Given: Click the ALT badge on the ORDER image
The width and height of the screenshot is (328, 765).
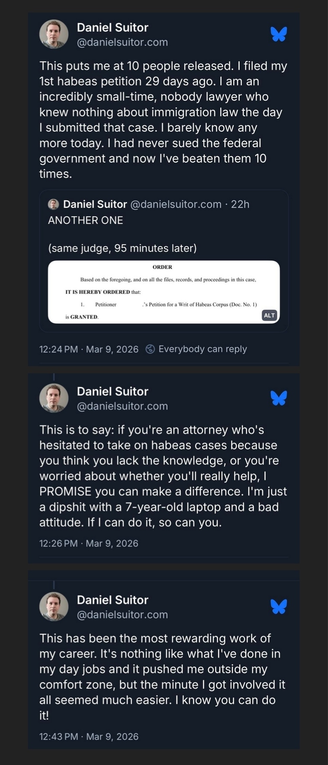Looking at the screenshot, I should [269, 315].
